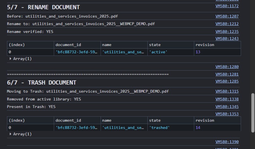Select the '5/7 - RENAME DOCUMENT' heading
This screenshot has height=149, width=255.
point(43,7)
